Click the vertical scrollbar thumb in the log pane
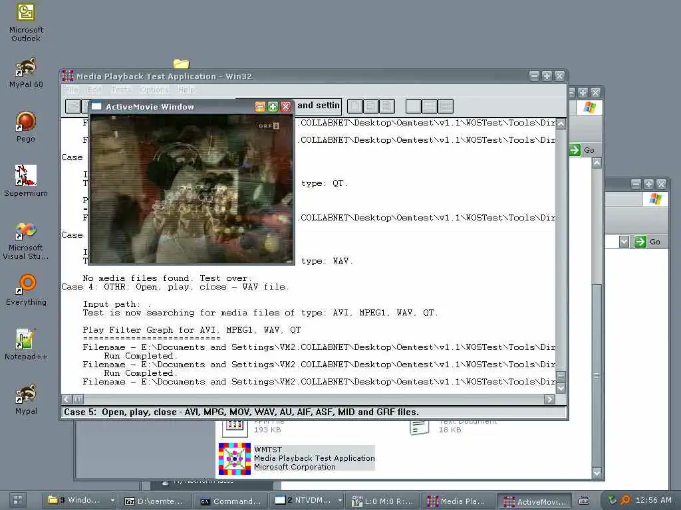The height and width of the screenshot is (510, 681). [561, 376]
